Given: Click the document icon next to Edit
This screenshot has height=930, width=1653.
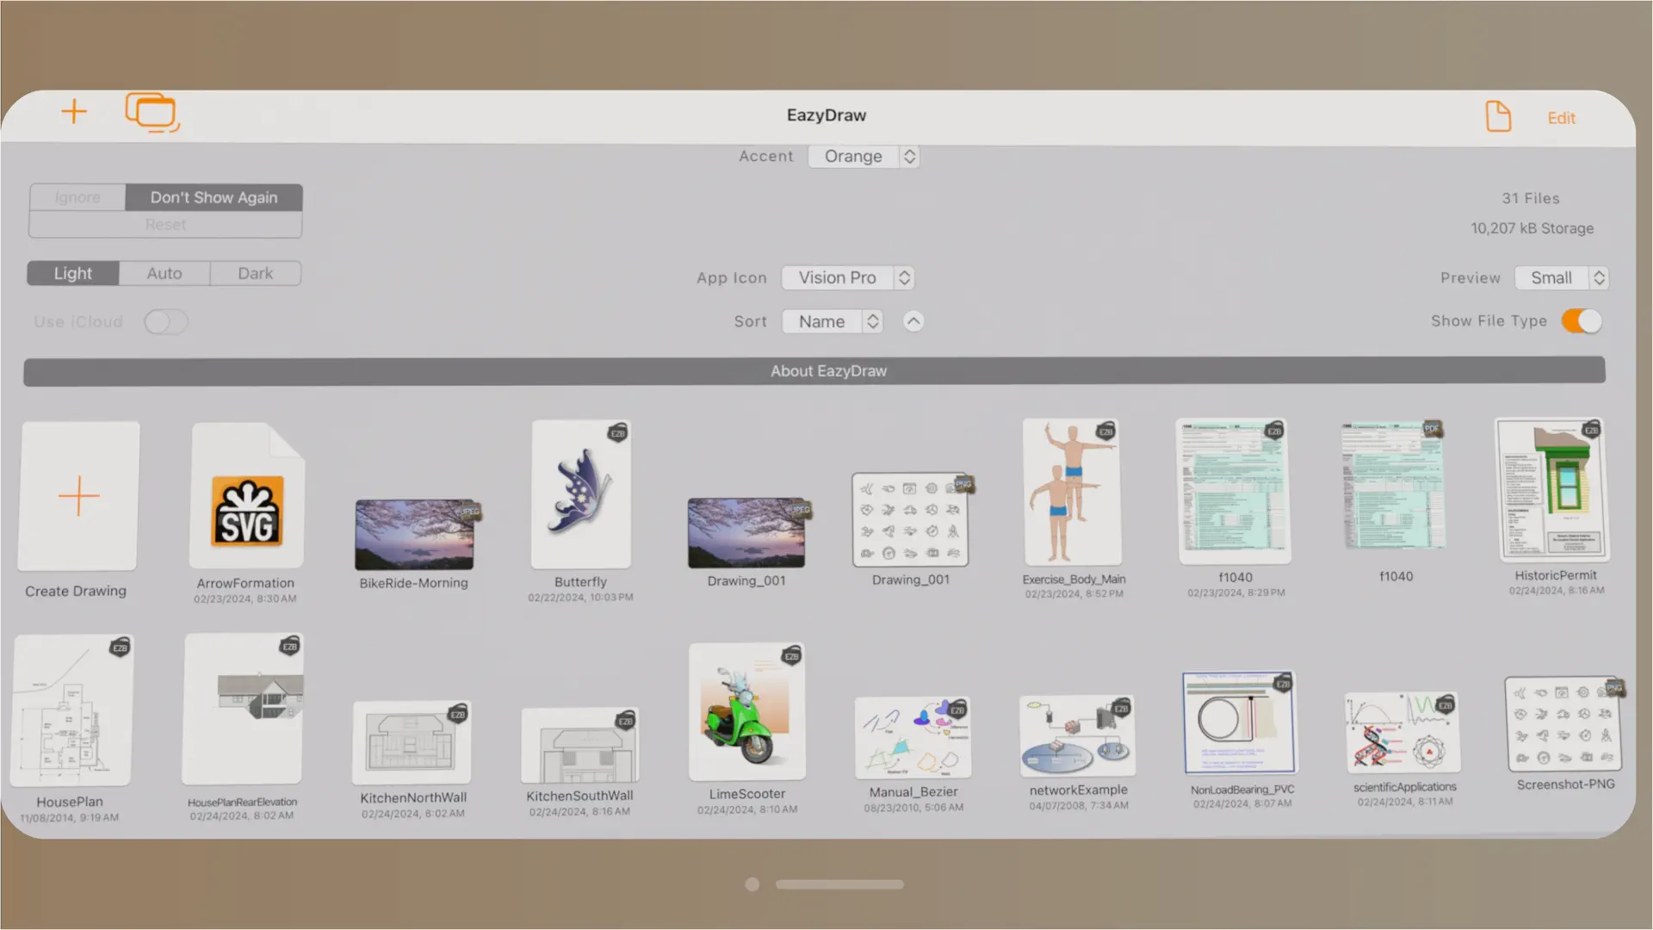Looking at the screenshot, I should [1497, 116].
